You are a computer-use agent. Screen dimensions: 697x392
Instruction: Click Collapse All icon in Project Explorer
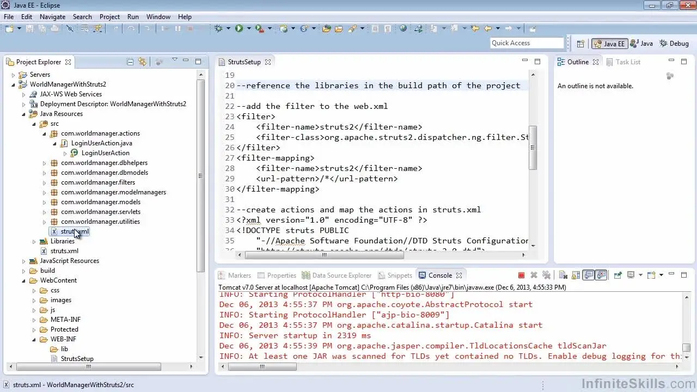coord(130,62)
